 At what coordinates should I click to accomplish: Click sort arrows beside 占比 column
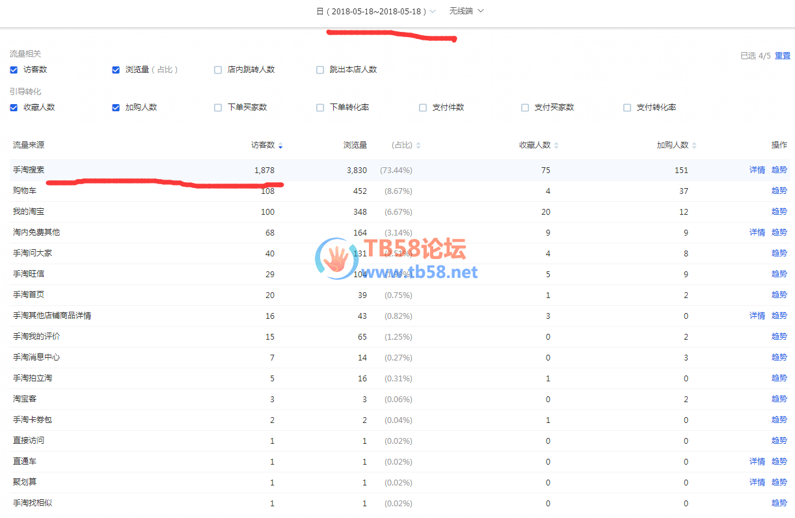(x=418, y=146)
